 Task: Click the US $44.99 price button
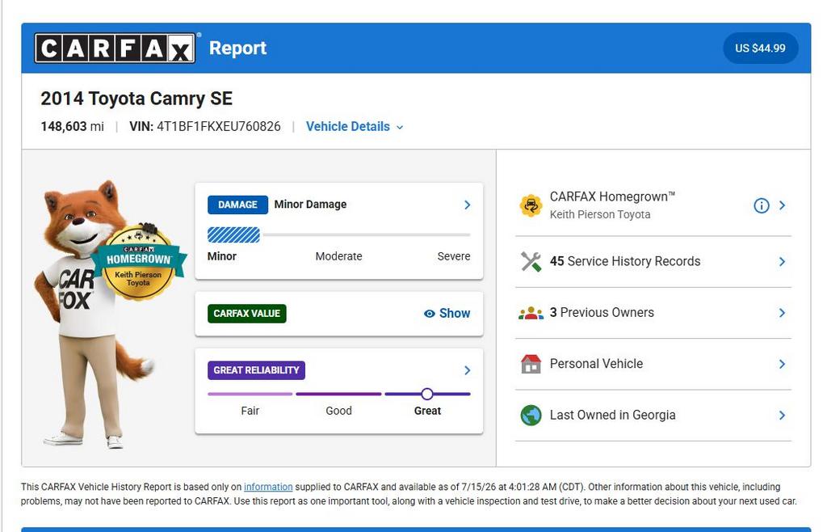pos(760,48)
